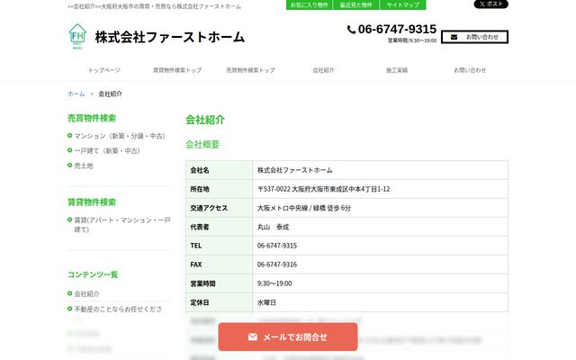Screen dimensions: 576x360
Task: Click the phone icon beside 06-6747-9315
Action: 351,30
